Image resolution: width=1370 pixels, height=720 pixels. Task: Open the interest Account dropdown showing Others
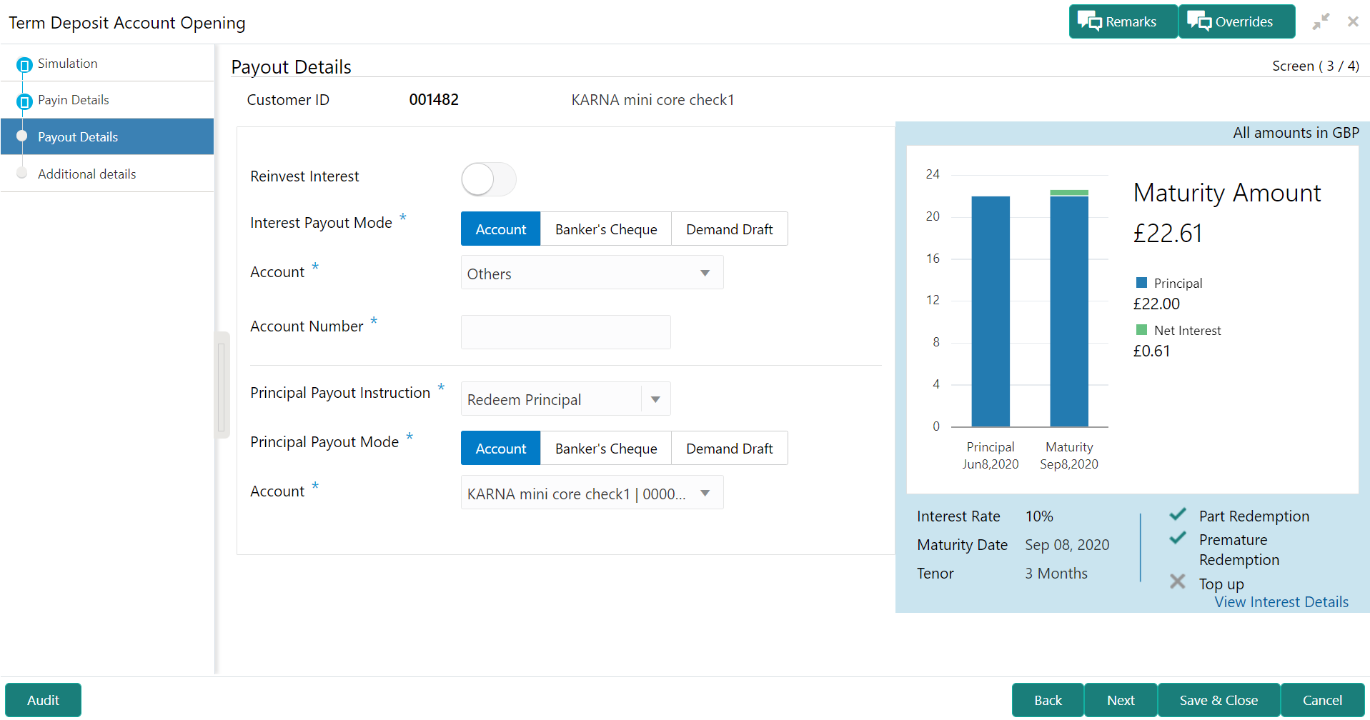click(x=592, y=273)
